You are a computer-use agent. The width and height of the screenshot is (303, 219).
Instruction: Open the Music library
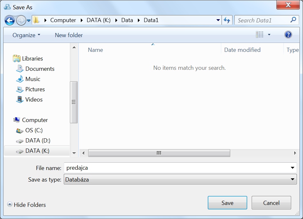33,79
